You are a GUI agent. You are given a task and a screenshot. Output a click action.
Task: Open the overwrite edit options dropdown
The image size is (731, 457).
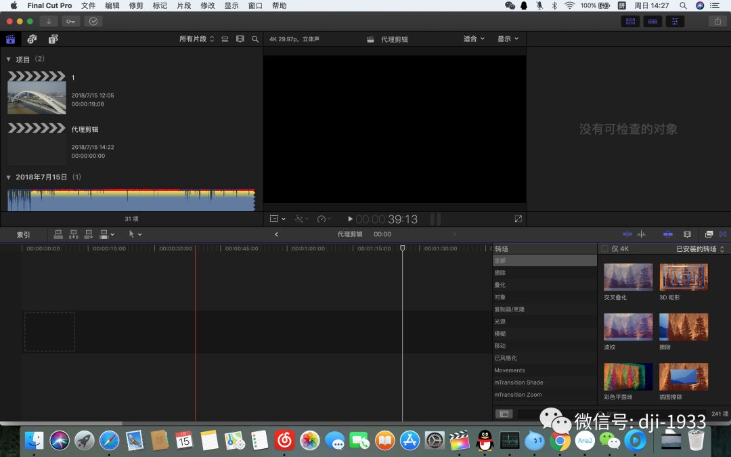(x=107, y=234)
